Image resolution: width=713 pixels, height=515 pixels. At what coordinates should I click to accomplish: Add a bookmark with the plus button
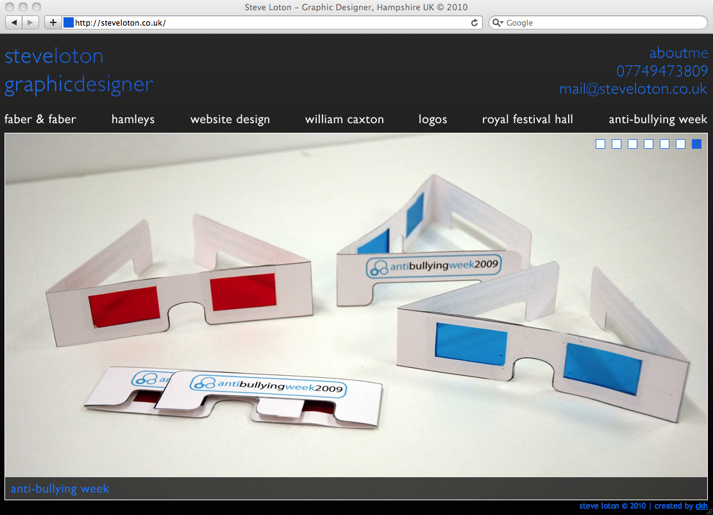tap(53, 22)
